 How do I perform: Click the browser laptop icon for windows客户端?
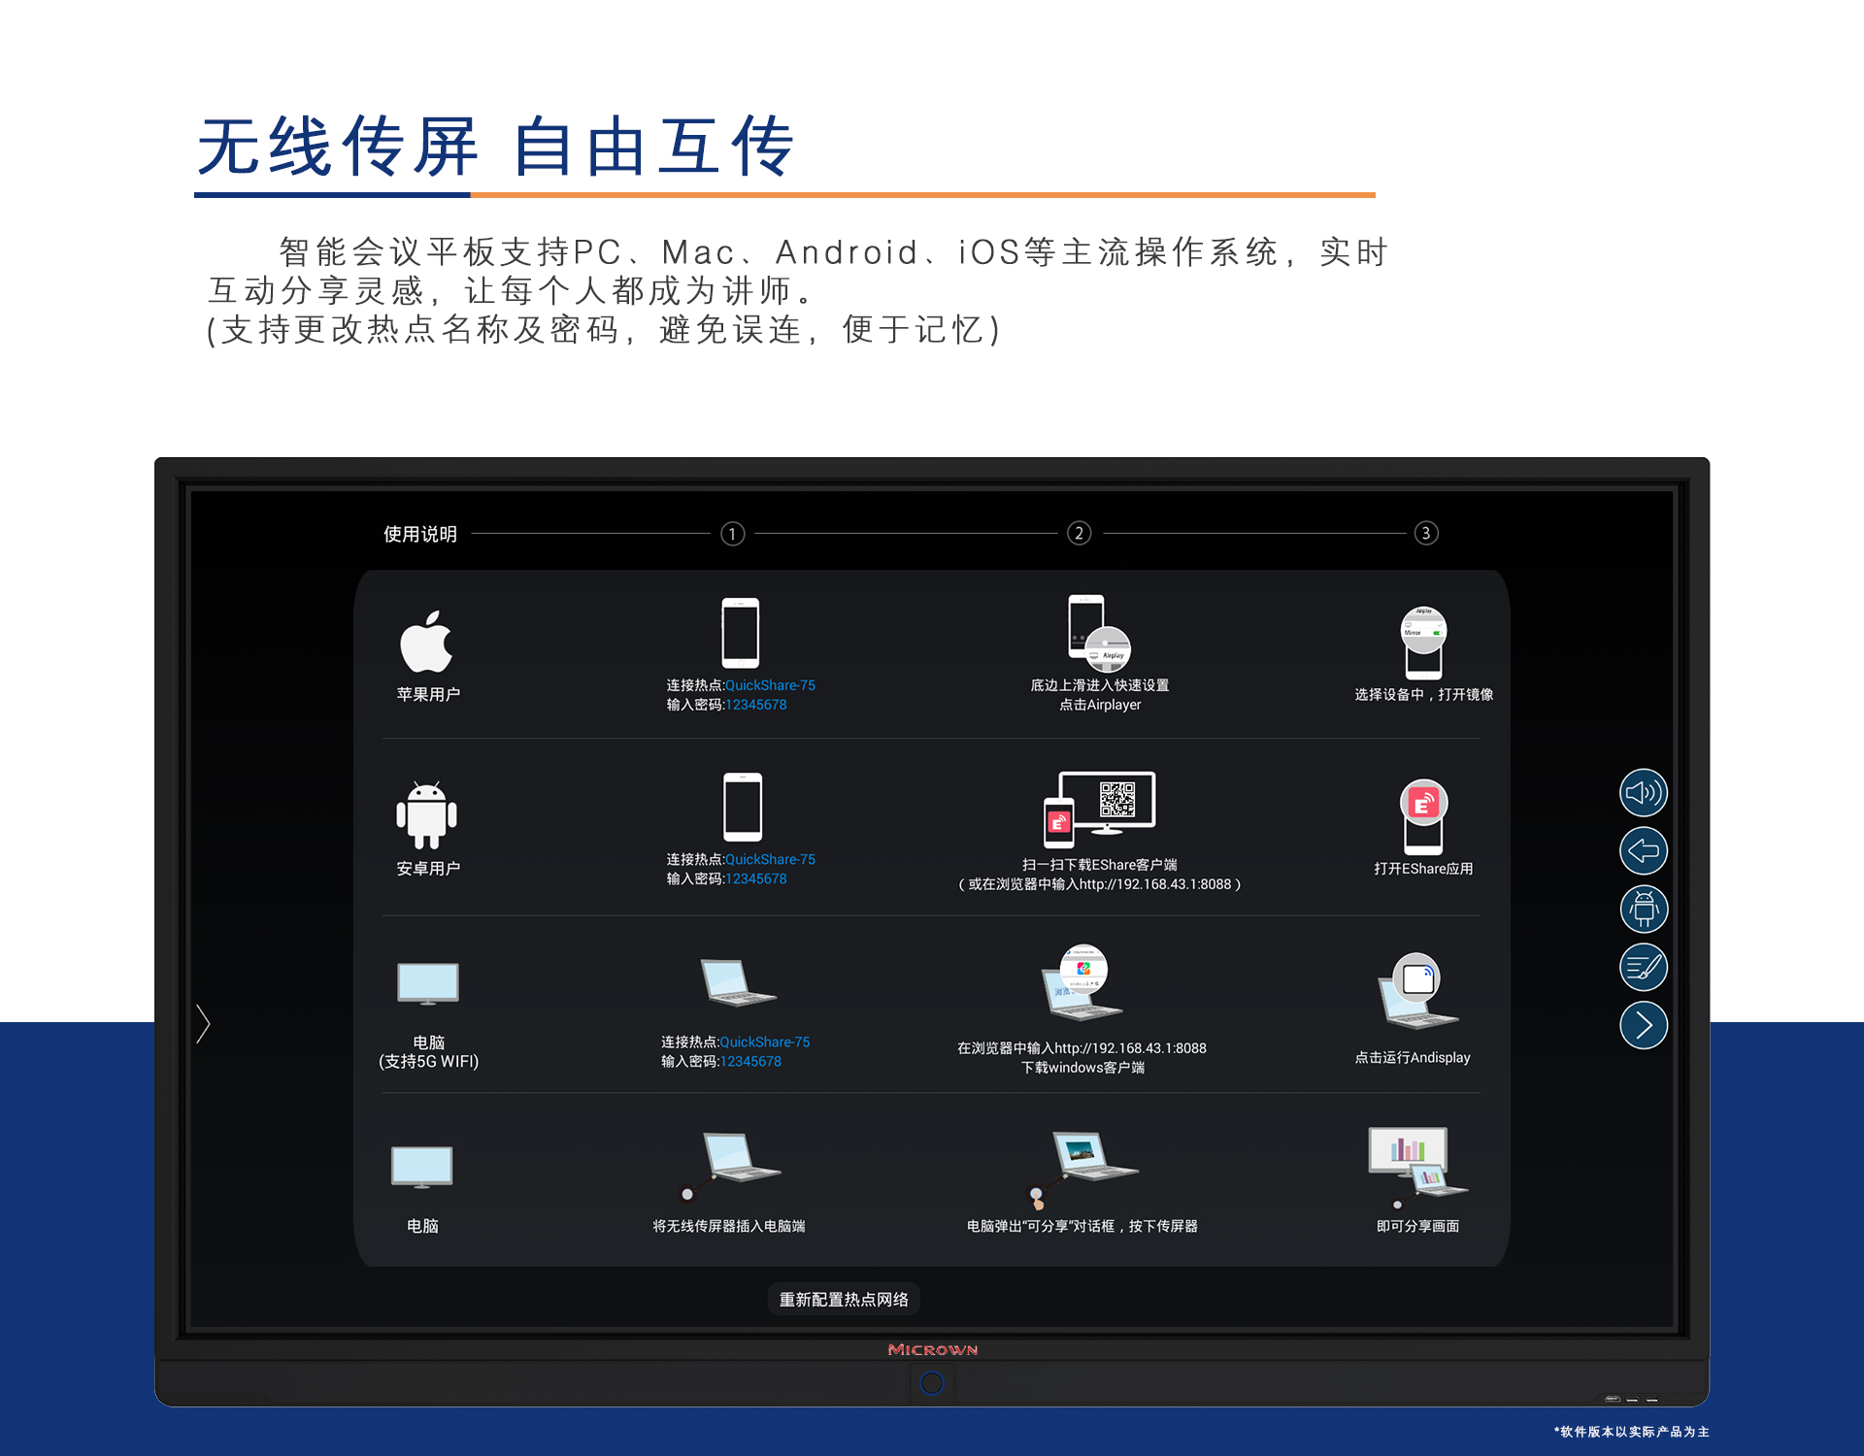coord(1082,981)
